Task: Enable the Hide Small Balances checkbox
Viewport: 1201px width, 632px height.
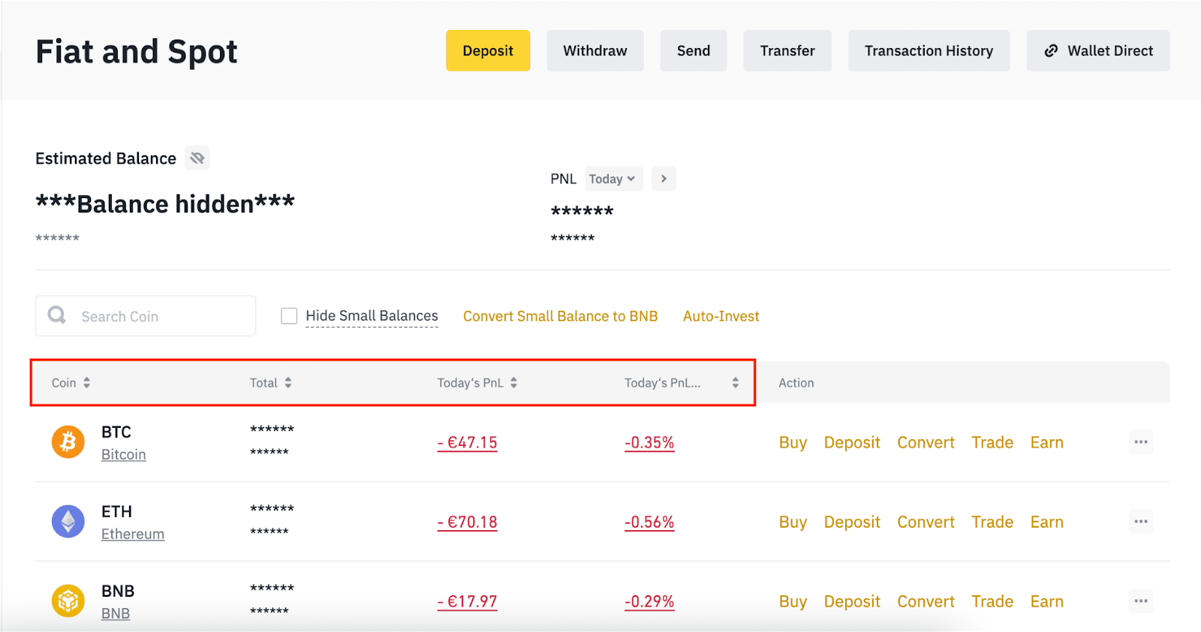Action: pos(289,316)
